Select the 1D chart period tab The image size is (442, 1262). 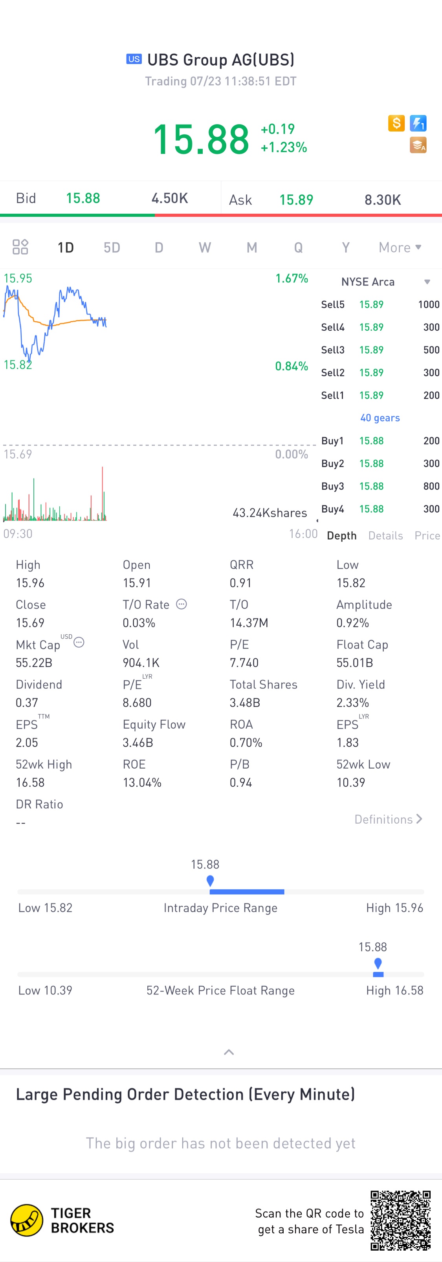(66, 247)
